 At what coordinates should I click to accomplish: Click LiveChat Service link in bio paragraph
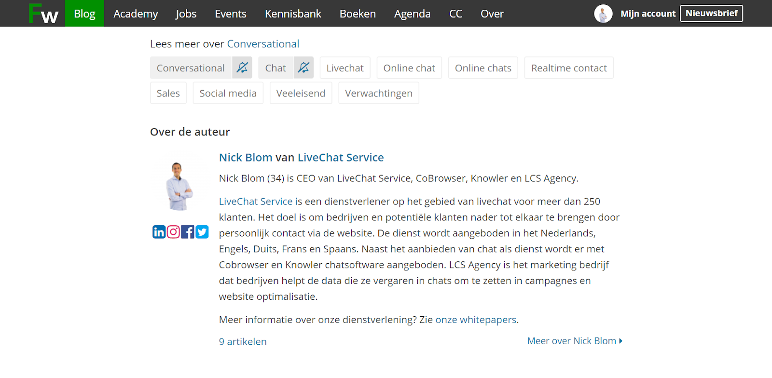(x=256, y=202)
